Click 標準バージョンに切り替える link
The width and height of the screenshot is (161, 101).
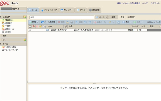pos(129,3)
